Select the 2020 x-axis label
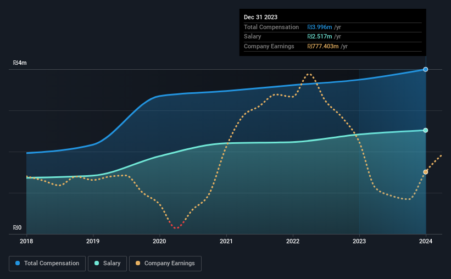The height and width of the screenshot is (279, 451). [159, 241]
